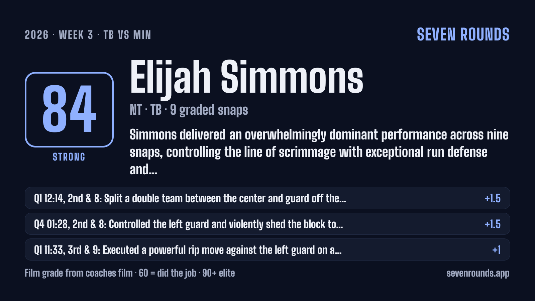
Task: Expand the truncated summary ending in 'and...'
Action: coord(319,152)
